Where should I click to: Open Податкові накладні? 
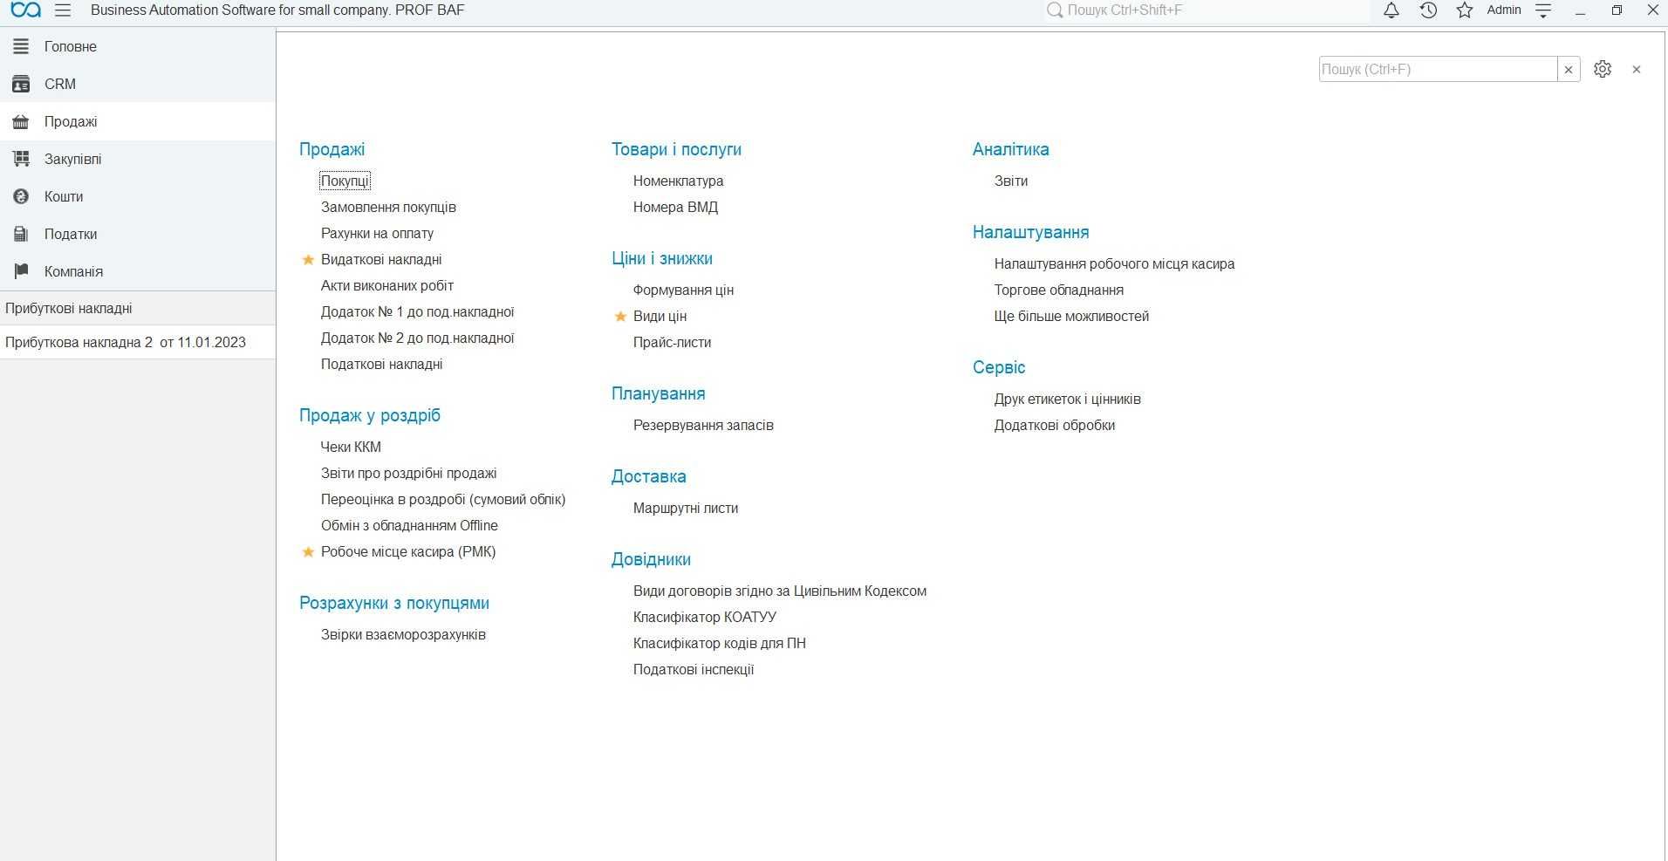click(x=381, y=365)
